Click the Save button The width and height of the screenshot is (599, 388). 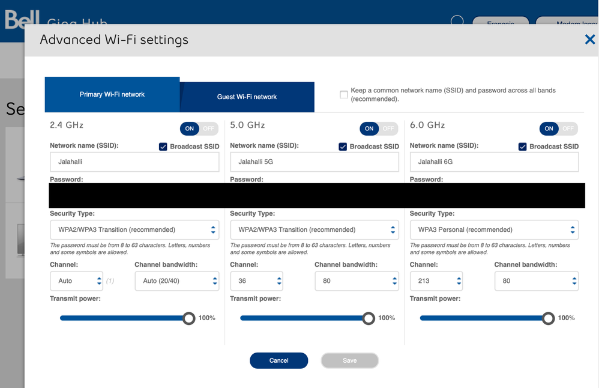349,360
